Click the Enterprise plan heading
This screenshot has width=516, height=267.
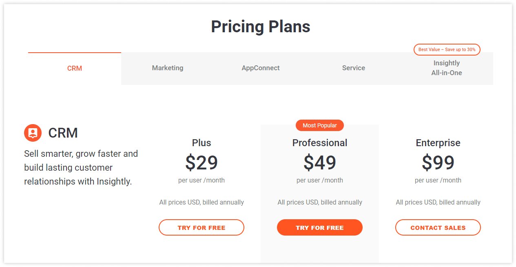pyautogui.click(x=438, y=143)
